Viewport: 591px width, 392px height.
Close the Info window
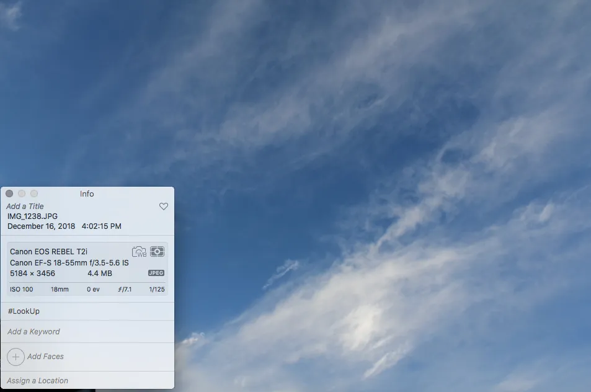[9, 194]
